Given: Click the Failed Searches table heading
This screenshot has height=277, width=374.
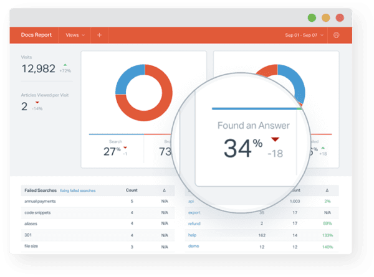Looking at the screenshot, I should pos(41,190).
